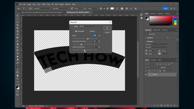Toggle text orientation in options bar
The width and height of the screenshot is (194, 109).
click(x=30, y=8)
